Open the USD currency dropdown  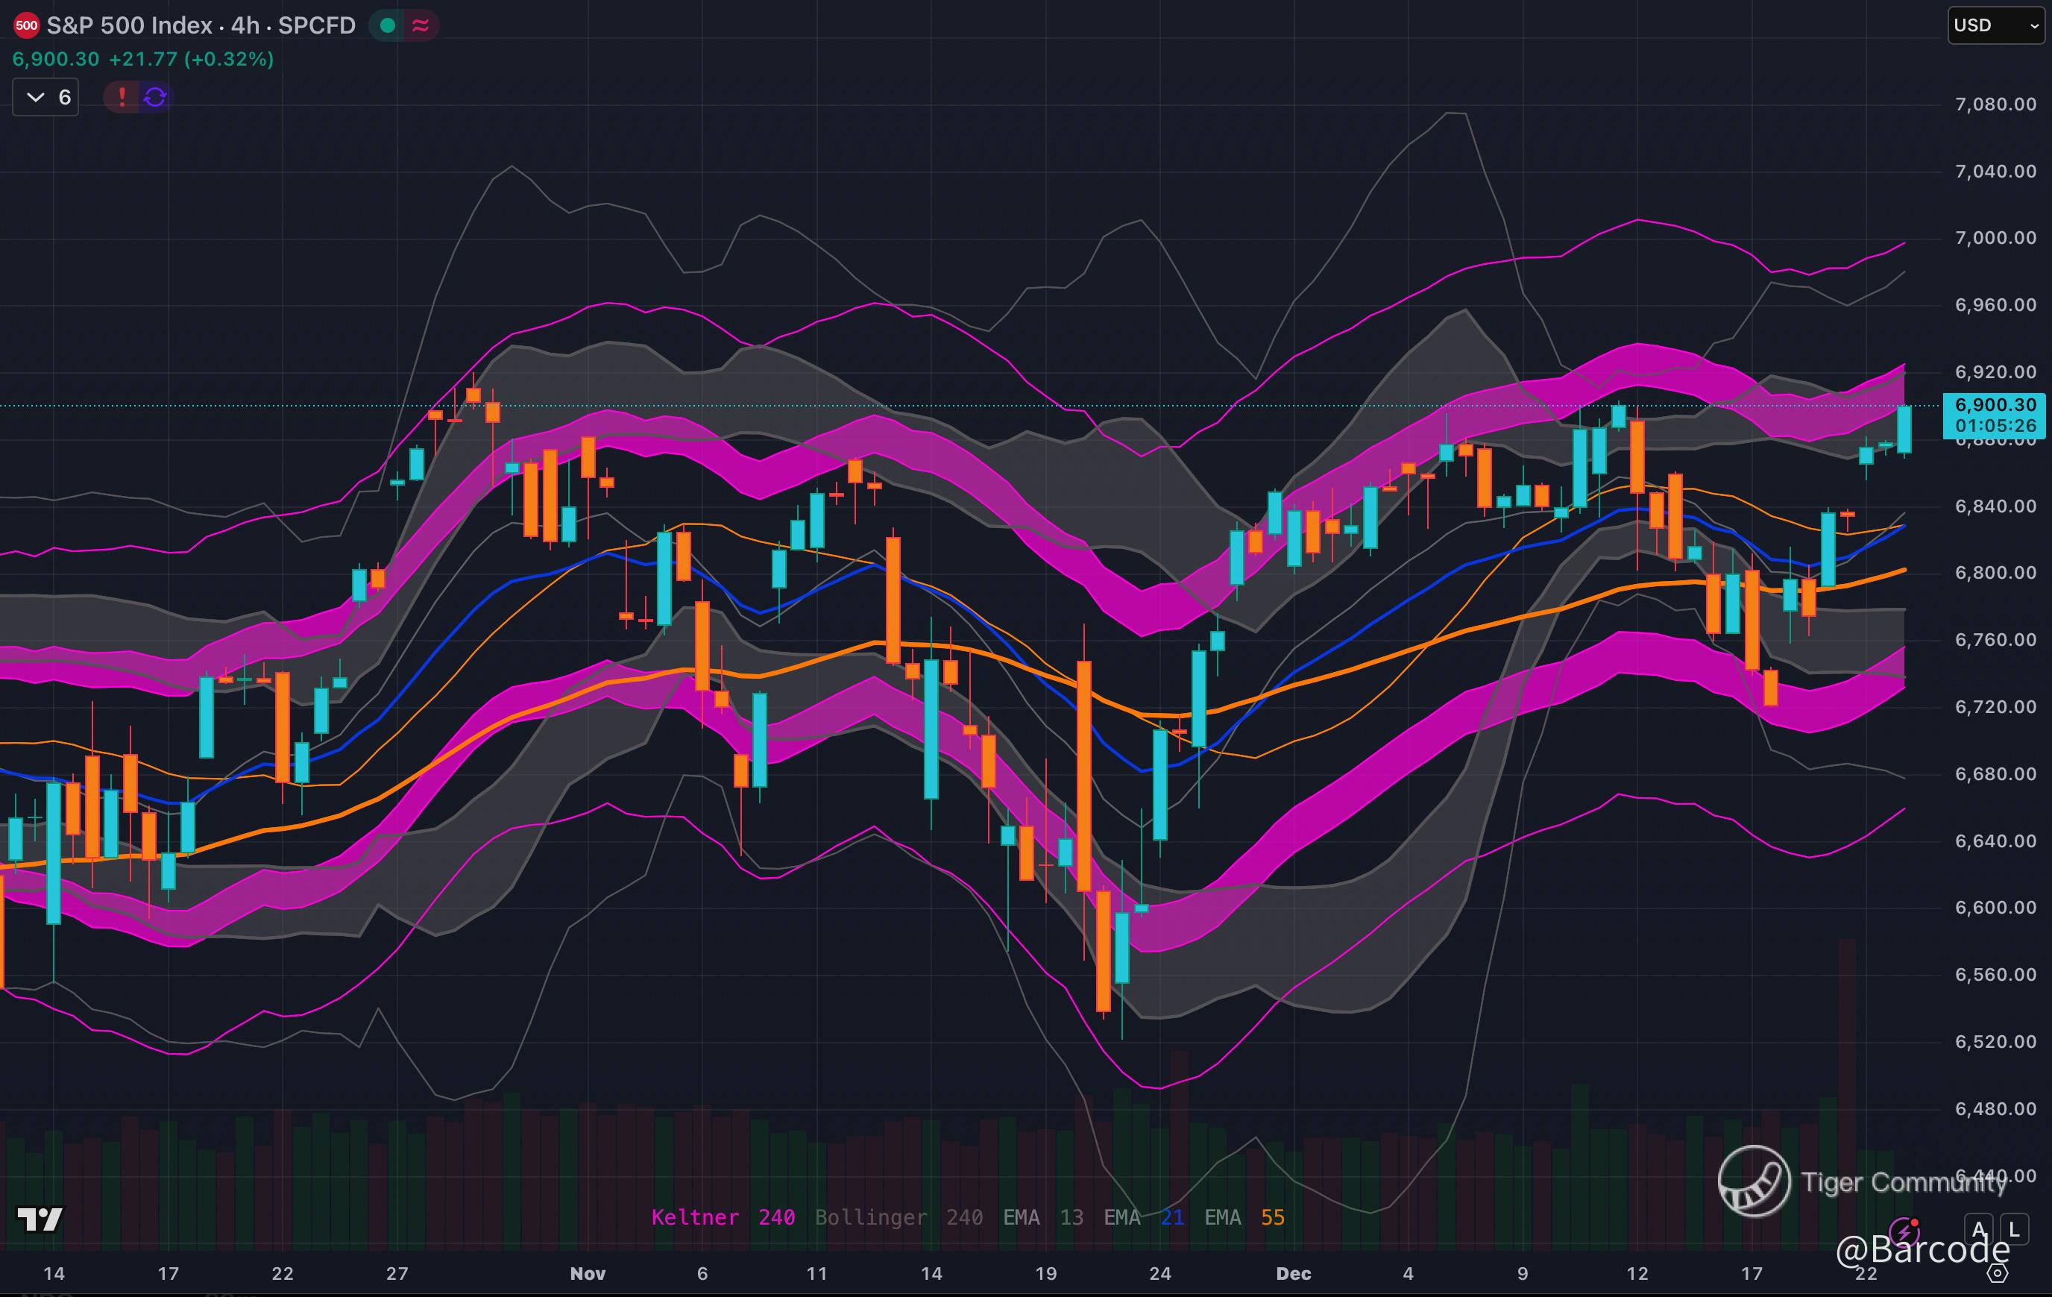coord(1994,25)
